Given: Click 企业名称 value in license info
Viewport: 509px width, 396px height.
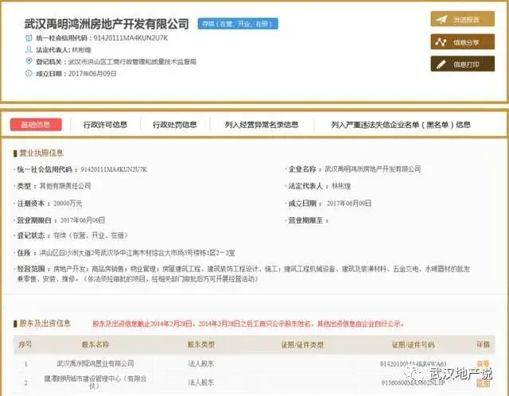Looking at the screenshot, I should [373, 169].
